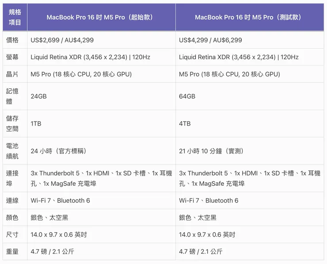Click the 連線 row label
327x264 pixels.
[x=13, y=201]
